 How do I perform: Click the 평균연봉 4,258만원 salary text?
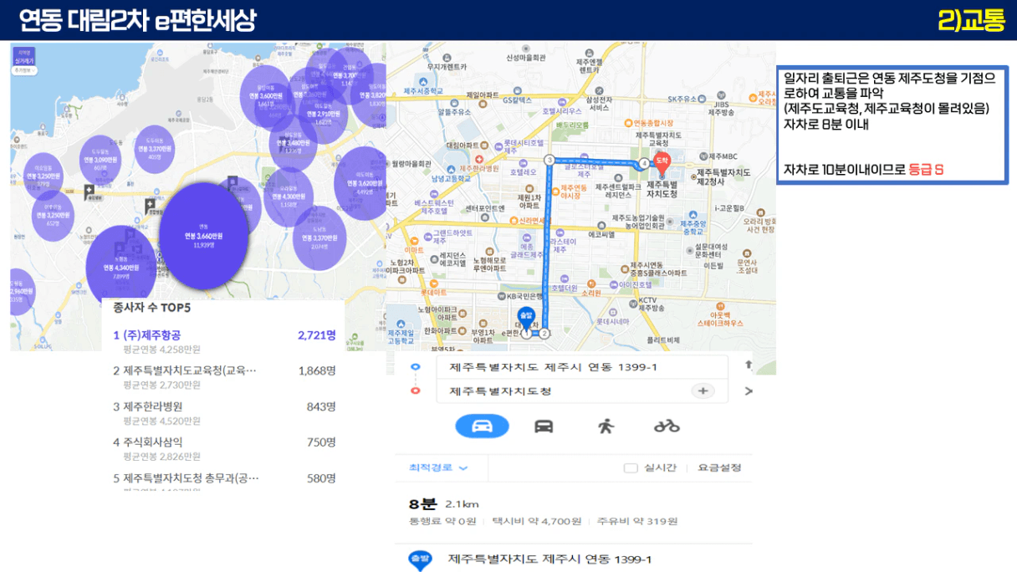click(x=161, y=349)
